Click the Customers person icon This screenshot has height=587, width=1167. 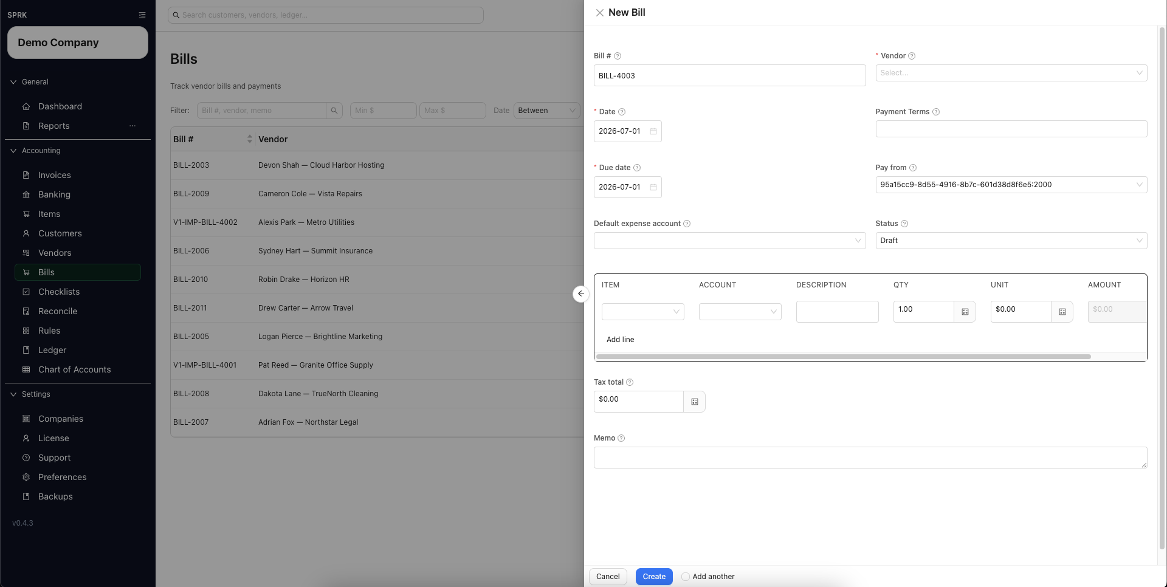(x=26, y=233)
